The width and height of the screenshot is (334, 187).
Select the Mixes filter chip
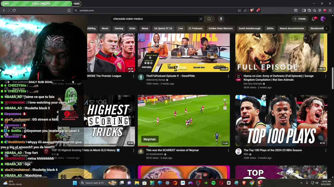coord(145,29)
